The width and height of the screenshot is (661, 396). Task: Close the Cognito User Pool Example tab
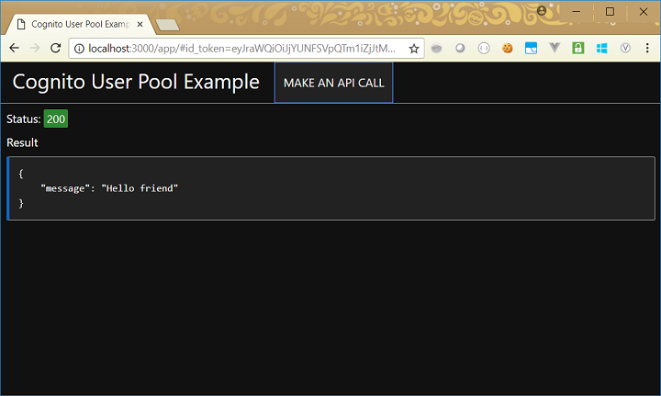point(140,24)
